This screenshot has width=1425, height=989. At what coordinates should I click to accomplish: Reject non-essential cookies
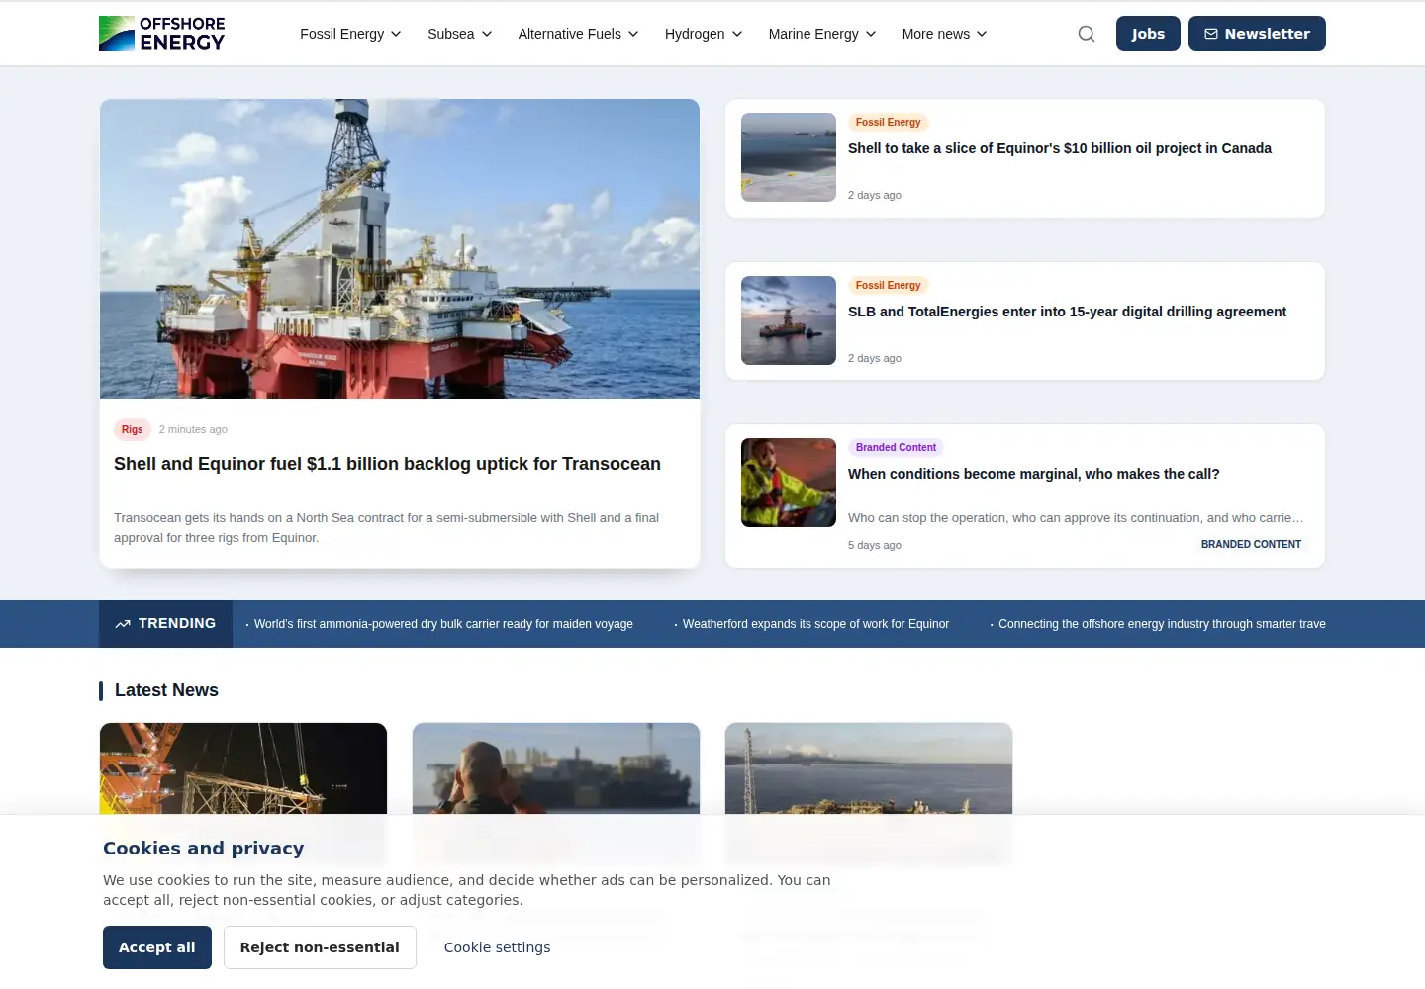320,947
